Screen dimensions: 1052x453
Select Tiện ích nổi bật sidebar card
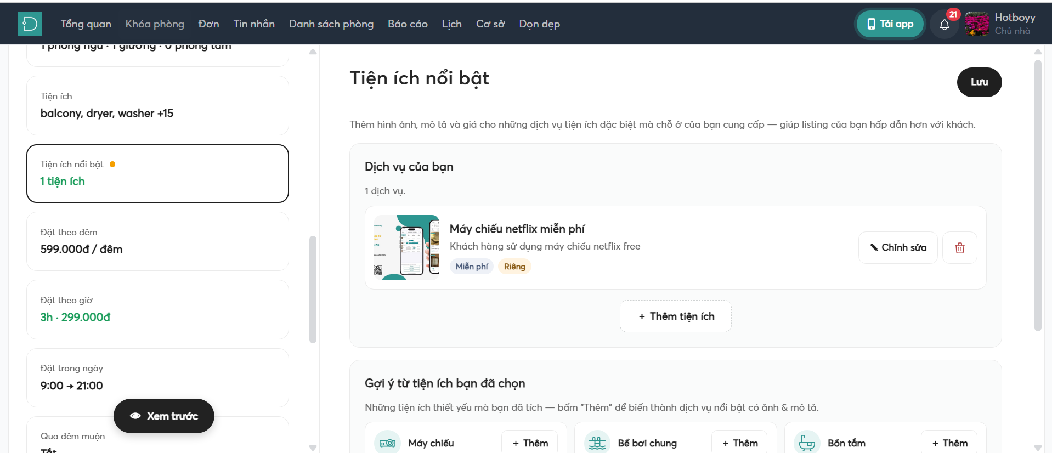point(157,173)
